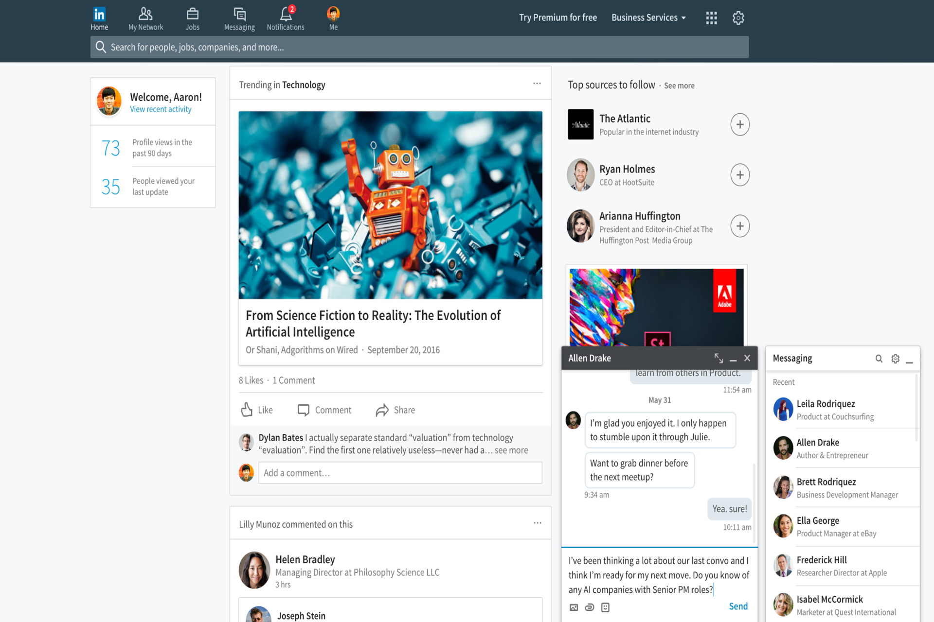934x622 pixels.
Task: Attach a file link in chat
Action: tap(590, 607)
